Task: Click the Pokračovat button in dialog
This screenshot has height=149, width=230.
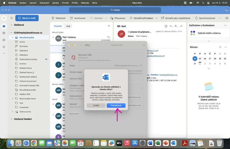Action: click(116, 105)
